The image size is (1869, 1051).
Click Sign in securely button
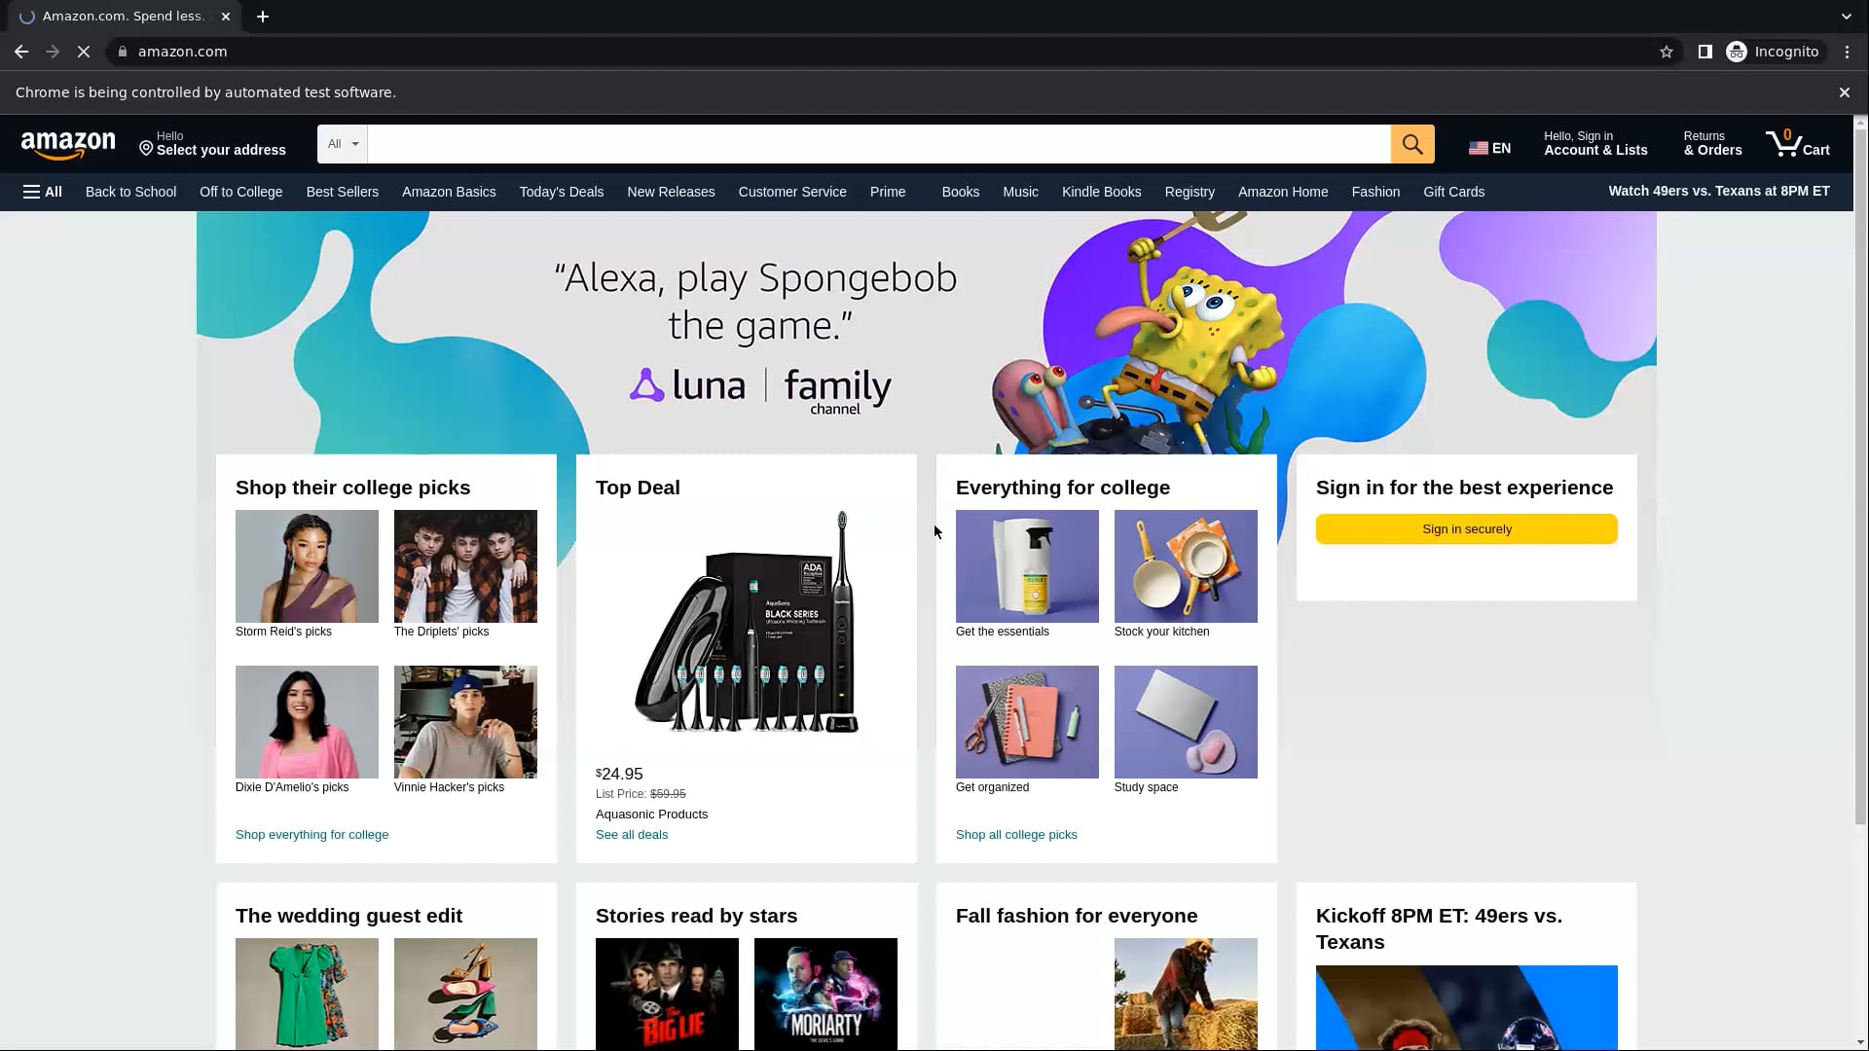[x=1467, y=529]
